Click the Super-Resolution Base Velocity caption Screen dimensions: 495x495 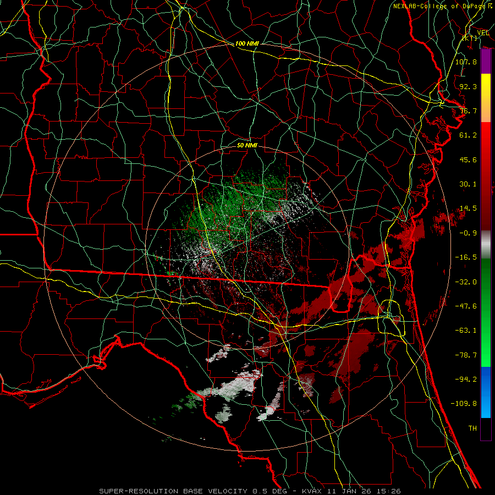(x=250, y=491)
